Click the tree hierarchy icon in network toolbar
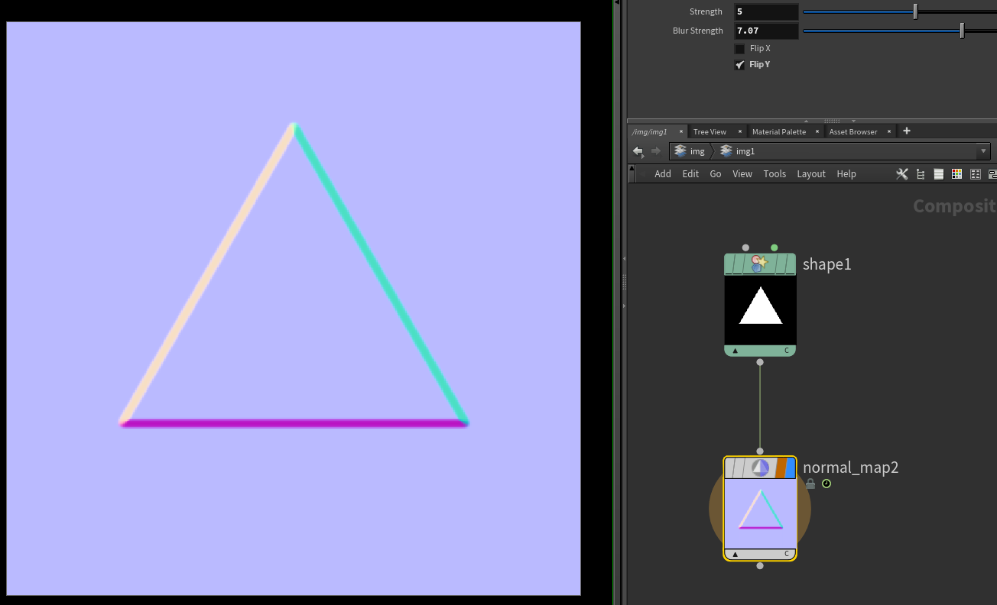This screenshot has width=997, height=605. pyautogui.click(x=921, y=174)
